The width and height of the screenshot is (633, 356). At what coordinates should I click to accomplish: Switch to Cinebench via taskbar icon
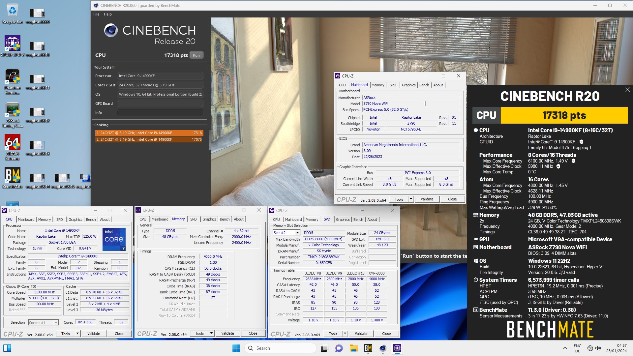pos(383,348)
